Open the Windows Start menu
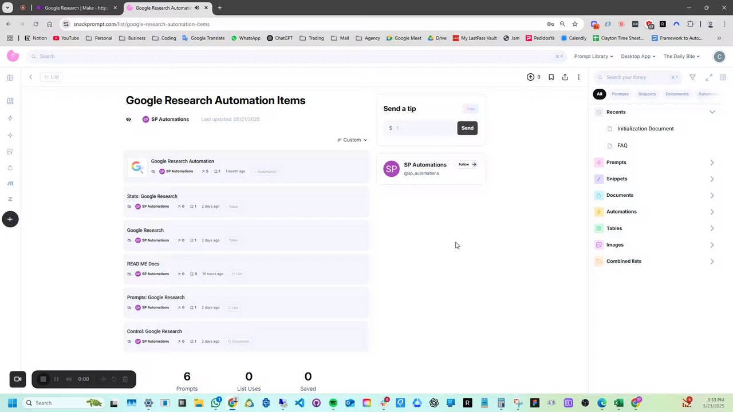Image resolution: width=733 pixels, height=412 pixels. click(x=12, y=403)
